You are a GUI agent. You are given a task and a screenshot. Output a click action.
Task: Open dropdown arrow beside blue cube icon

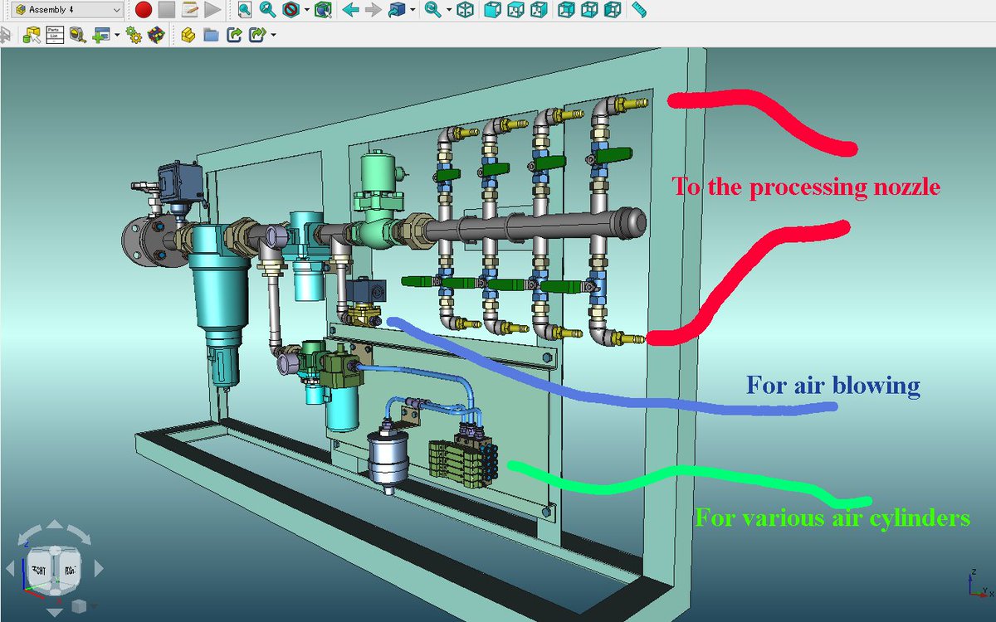pos(413,10)
